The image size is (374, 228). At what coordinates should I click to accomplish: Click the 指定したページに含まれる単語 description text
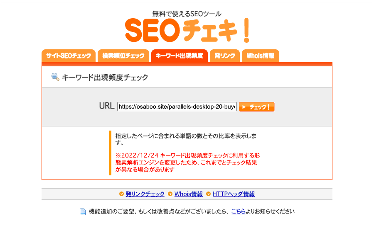(186, 139)
